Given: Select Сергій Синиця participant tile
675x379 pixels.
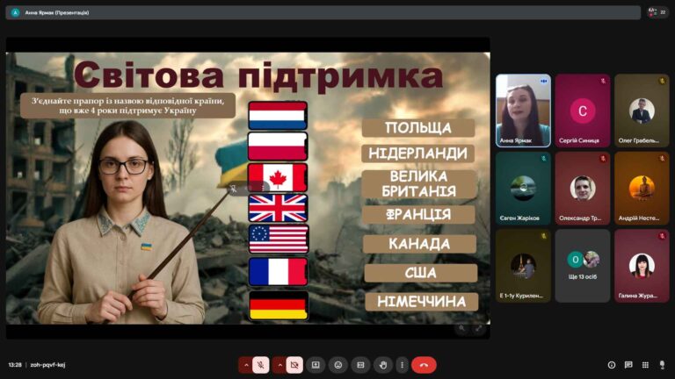Looking at the screenshot, I should pyautogui.click(x=583, y=111).
